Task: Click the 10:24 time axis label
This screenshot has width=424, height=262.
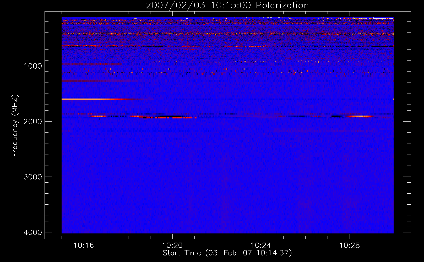Action: pyautogui.click(x=261, y=245)
